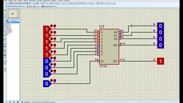Select the 2D symbols tool
Image resolution: width=183 pixels, height=103 pixels.
pos(5,55)
